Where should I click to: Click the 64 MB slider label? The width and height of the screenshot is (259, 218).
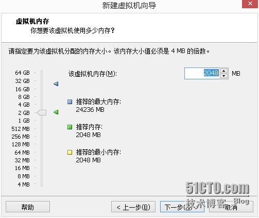22,153
